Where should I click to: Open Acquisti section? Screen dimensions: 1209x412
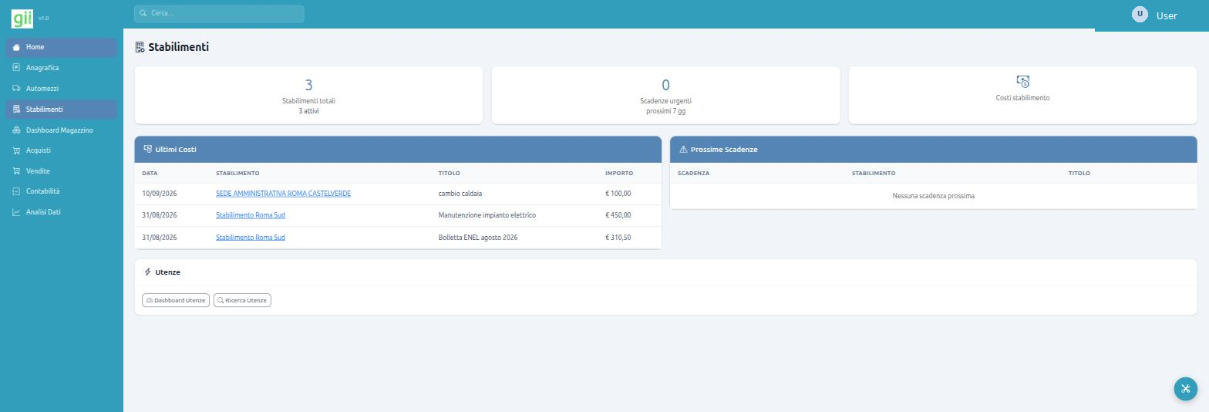pyautogui.click(x=62, y=150)
